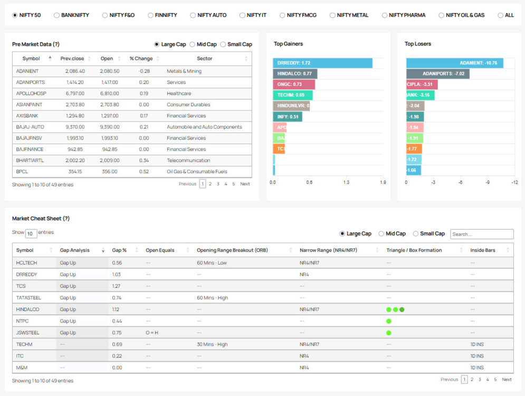
Task: Sort Pre Market table by Symbol column
Action: click(x=31, y=59)
